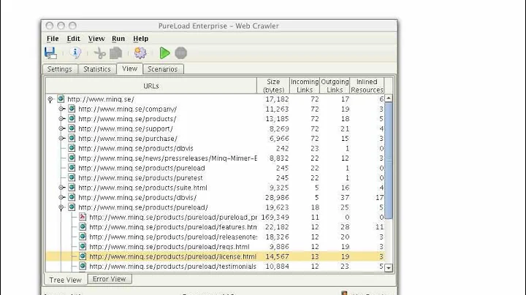Click page icon of suite.html row

pos(72,187)
